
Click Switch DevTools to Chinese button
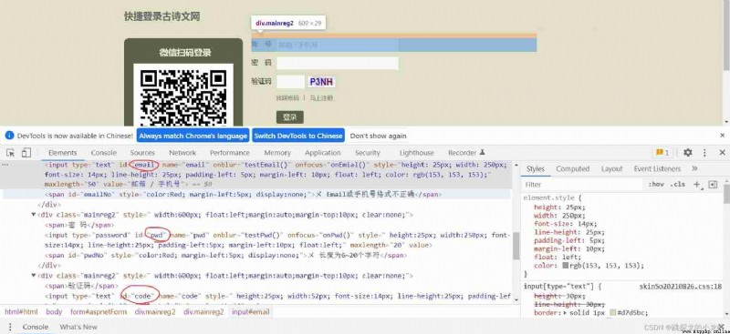pyautogui.click(x=298, y=136)
